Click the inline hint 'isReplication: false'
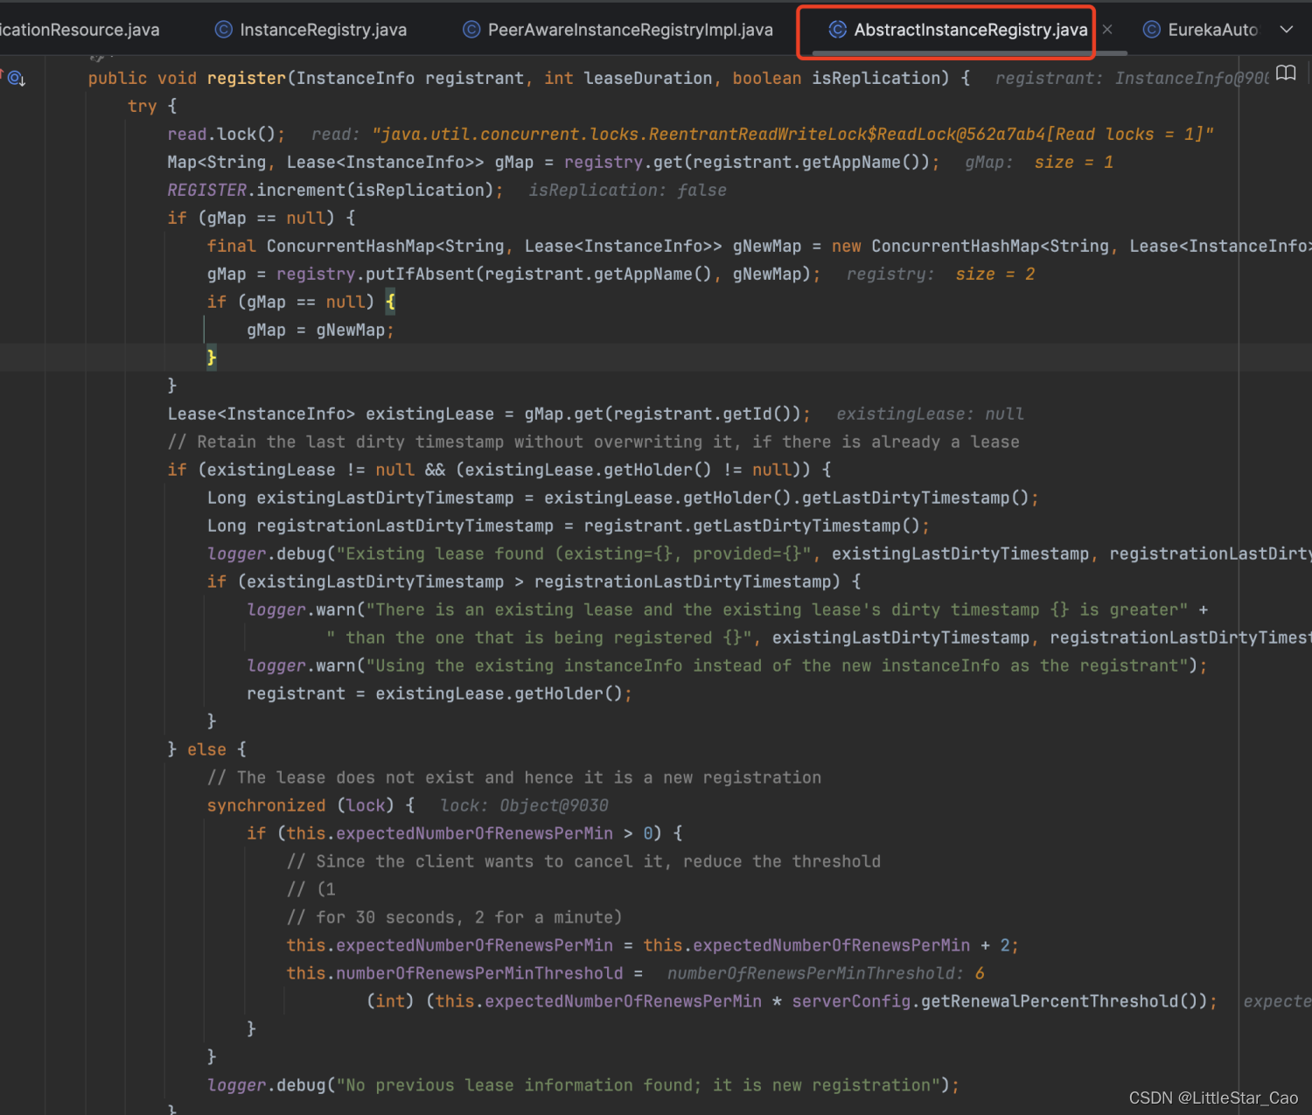1312x1115 pixels. pyautogui.click(x=627, y=191)
